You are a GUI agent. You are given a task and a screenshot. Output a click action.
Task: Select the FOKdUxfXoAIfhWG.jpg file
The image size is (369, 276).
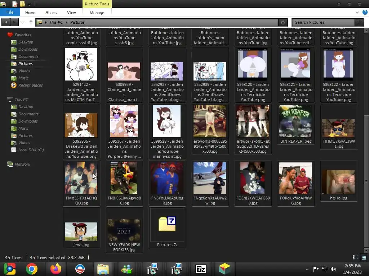pos(296,184)
